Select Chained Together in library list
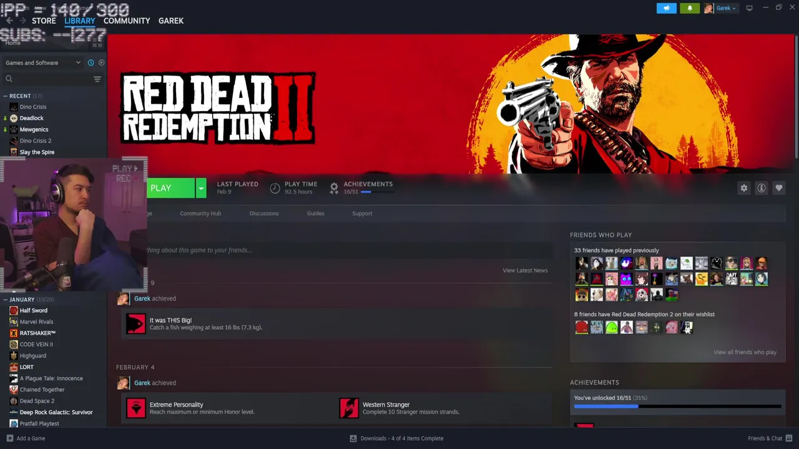This screenshot has width=799, height=449. [x=42, y=390]
